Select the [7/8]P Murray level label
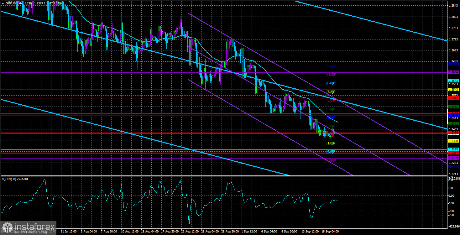Viewport: 460px width, 235px height. point(331,92)
